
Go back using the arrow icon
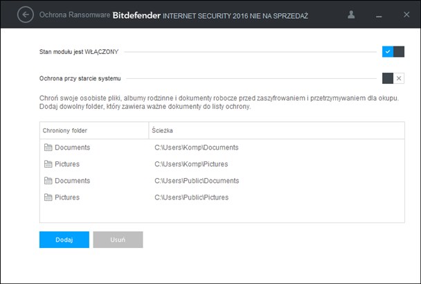click(26, 15)
